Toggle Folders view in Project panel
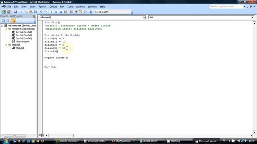The width and height of the screenshot is (257, 144). pyautogui.click(x=14, y=20)
